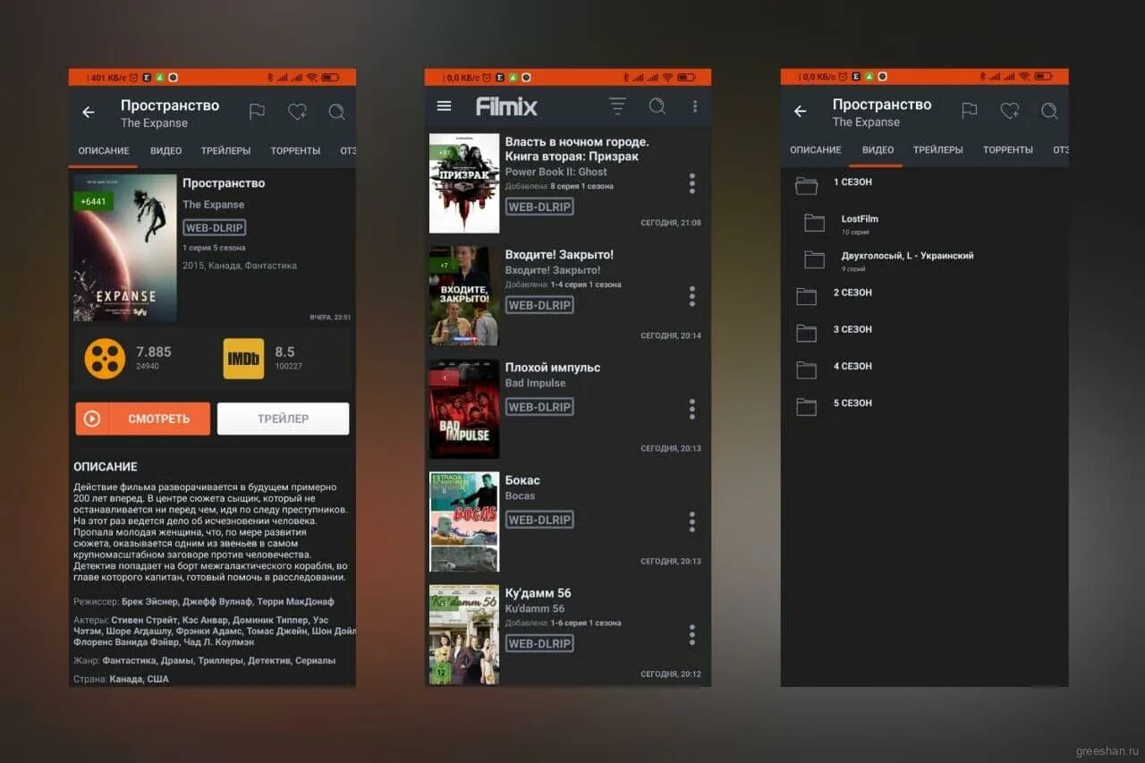Open the Bocas poster thumbnail
1145x763 pixels.
tap(464, 521)
